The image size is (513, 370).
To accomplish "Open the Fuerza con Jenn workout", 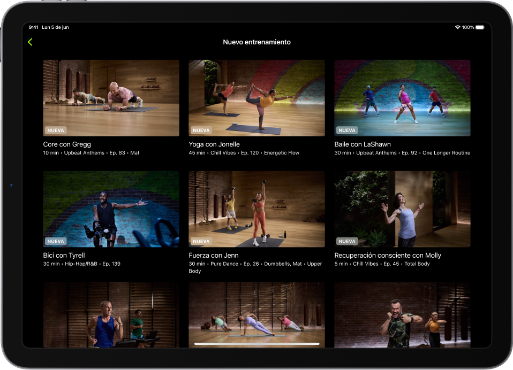I will point(256,209).
